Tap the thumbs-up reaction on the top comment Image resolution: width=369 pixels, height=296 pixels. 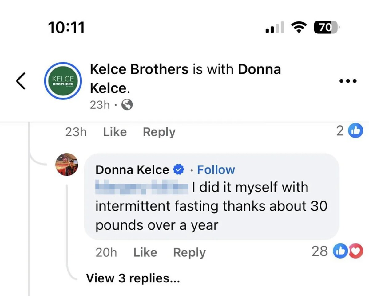pyautogui.click(x=356, y=130)
